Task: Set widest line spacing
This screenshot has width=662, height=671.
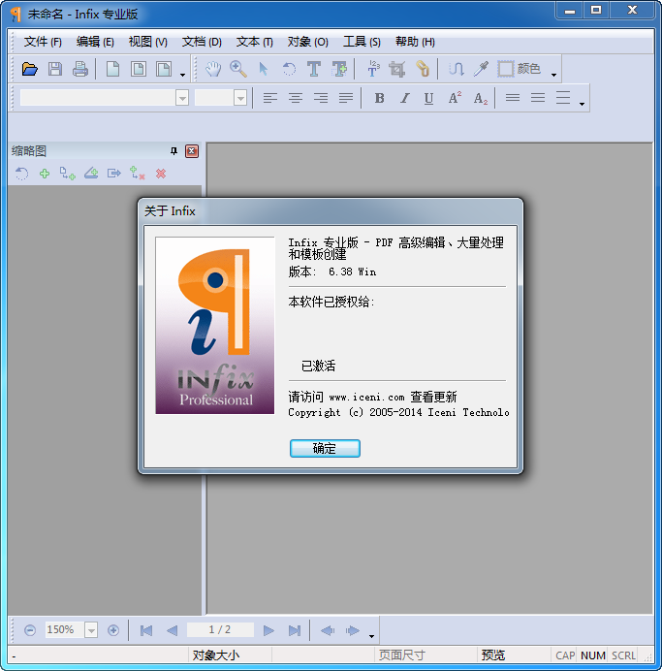Action: pos(563,99)
